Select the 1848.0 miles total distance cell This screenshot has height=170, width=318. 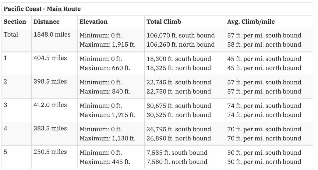click(52, 34)
